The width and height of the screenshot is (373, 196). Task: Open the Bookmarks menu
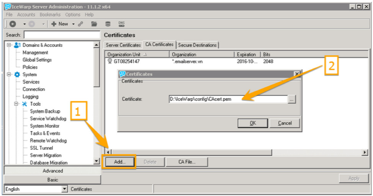pyautogui.click(x=50, y=15)
